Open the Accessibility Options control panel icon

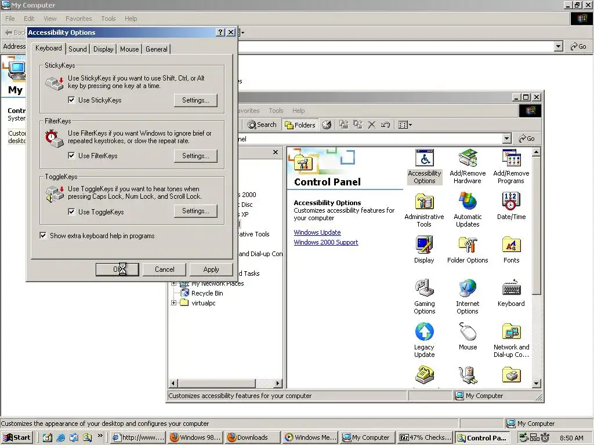point(424,167)
